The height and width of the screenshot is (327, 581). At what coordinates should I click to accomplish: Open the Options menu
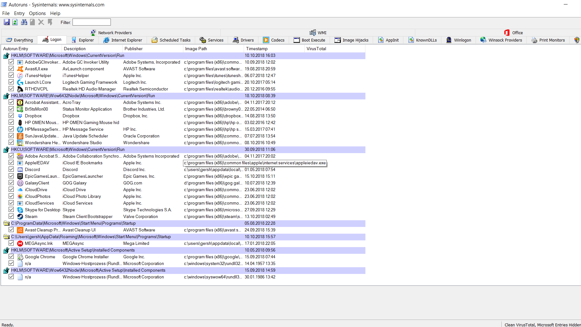coord(37,13)
